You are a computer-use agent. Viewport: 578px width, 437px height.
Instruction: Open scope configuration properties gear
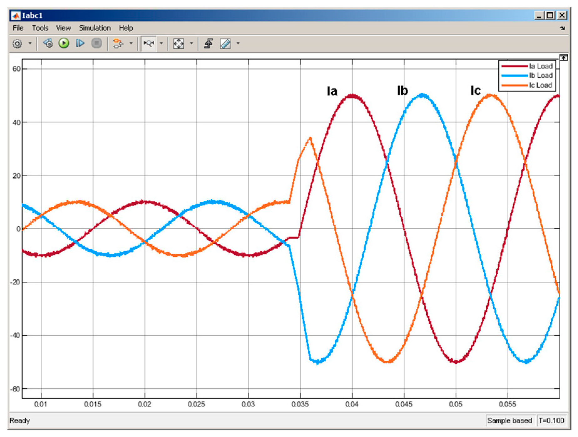(17, 43)
